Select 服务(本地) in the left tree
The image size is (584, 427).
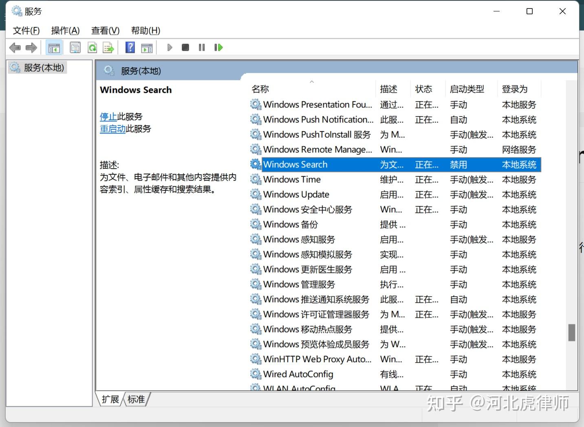pyautogui.click(x=37, y=68)
